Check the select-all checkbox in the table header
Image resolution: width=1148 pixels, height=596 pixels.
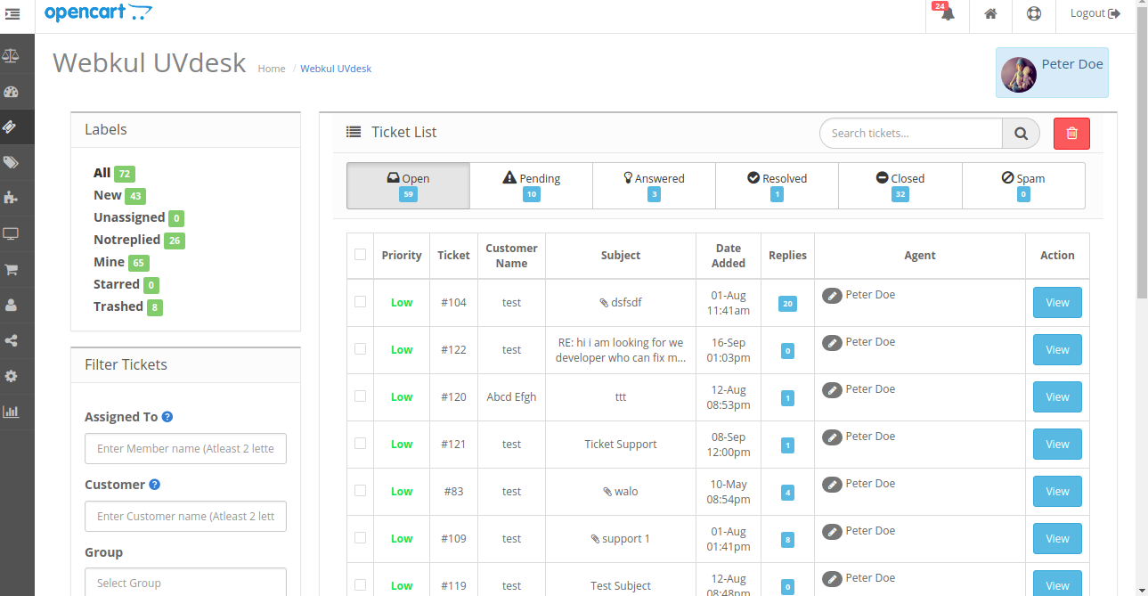(x=360, y=254)
